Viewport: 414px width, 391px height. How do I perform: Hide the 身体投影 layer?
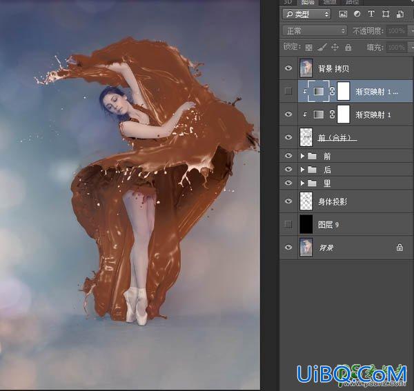coord(288,201)
